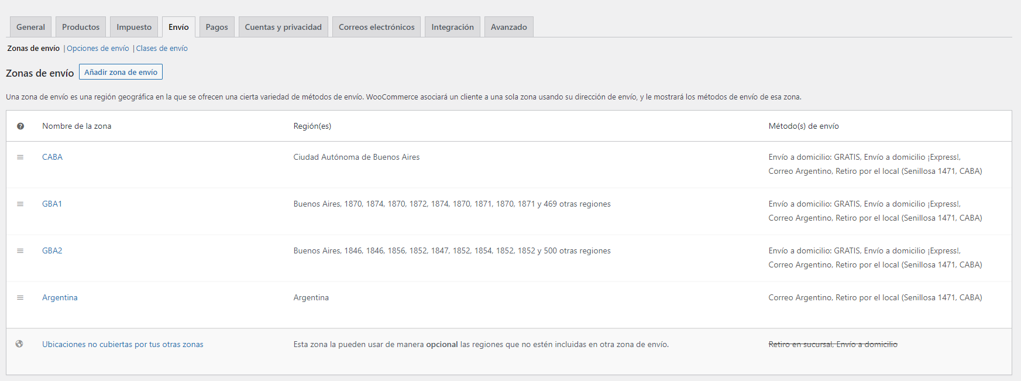Viewport: 1021px width, 381px height.
Task: Open the Pagos tab
Action: point(216,27)
